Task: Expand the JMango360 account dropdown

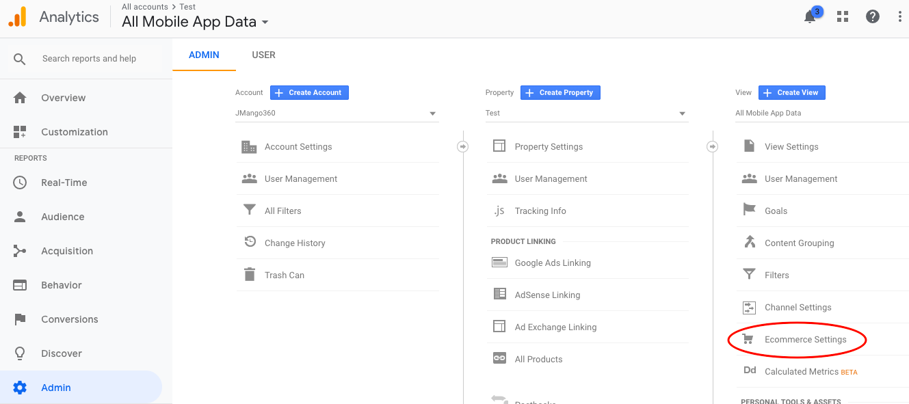Action: [x=432, y=113]
